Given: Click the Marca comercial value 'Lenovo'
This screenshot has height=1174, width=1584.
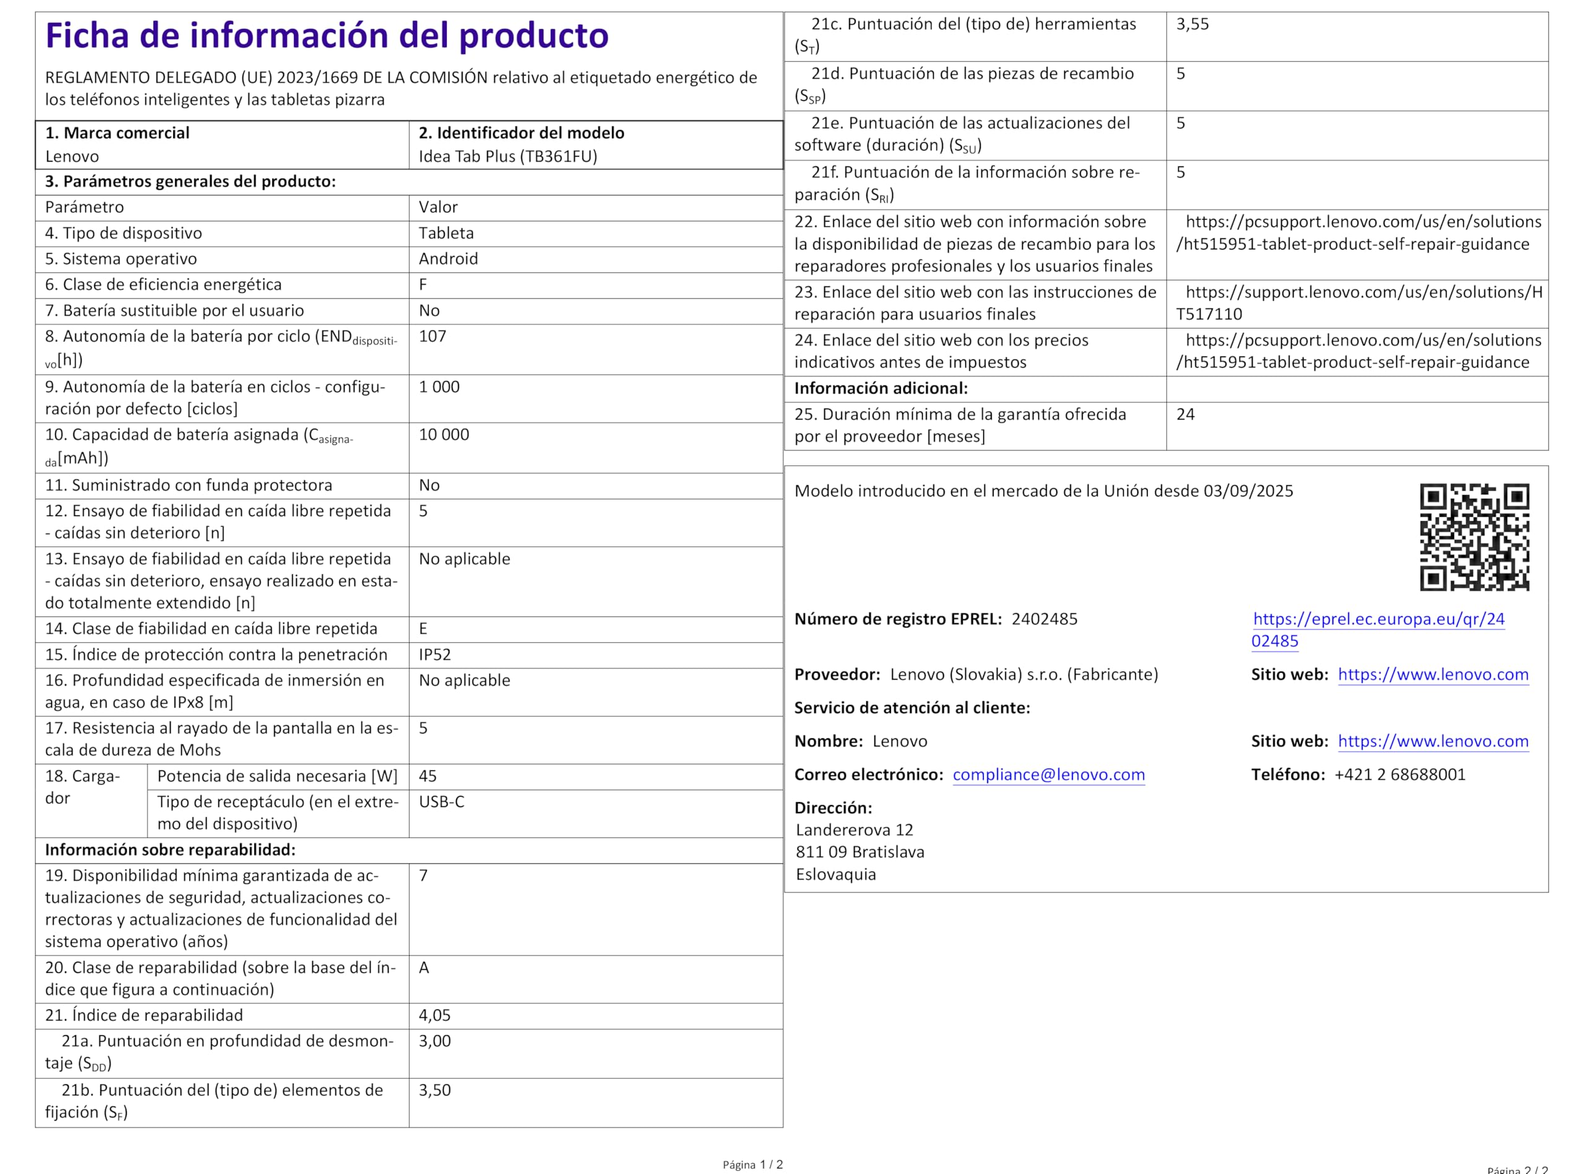Looking at the screenshot, I should pyautogui.click(x=72, y=157).
